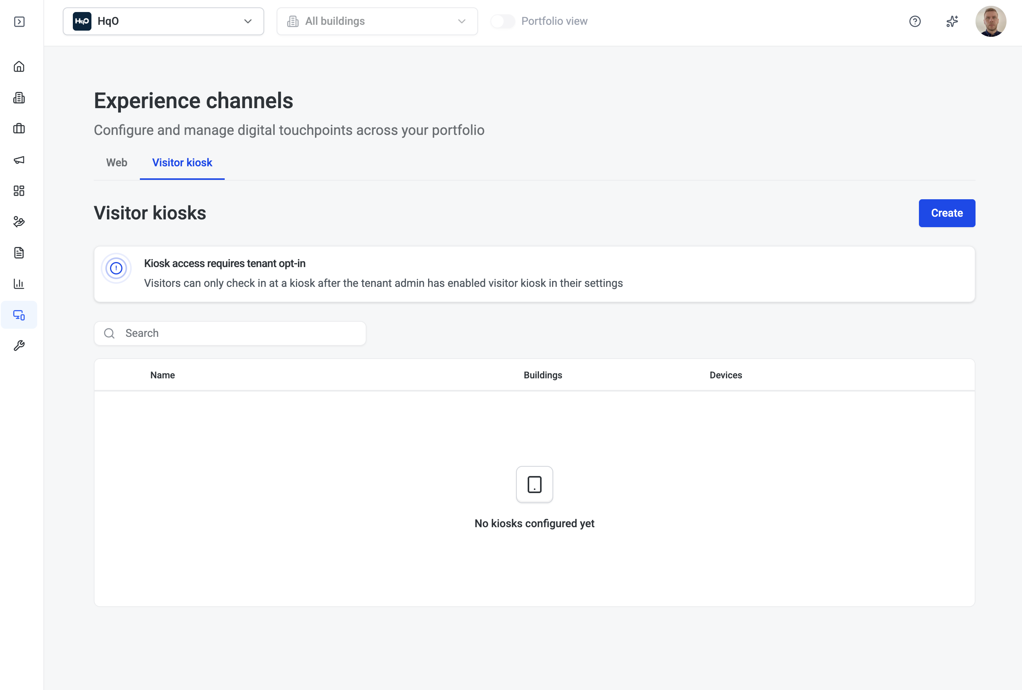Click the HqO logo in selector

pos(82,21)
